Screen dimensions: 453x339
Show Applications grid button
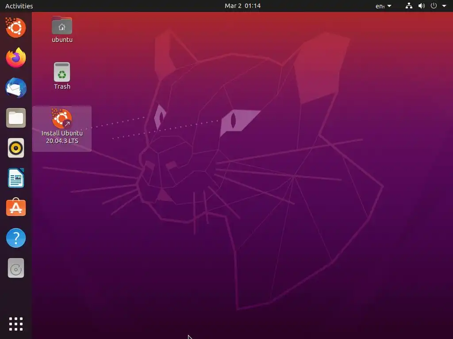(16, 324)
